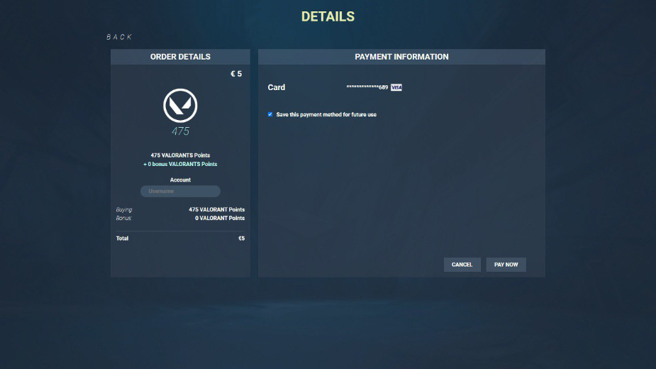Click the € 5 price at top

pyautogui.click(x=236, y=74)
